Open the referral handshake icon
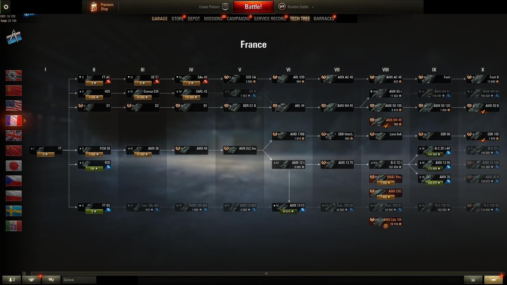The height and width of the screenshot is (285, 507). (31, 280)
